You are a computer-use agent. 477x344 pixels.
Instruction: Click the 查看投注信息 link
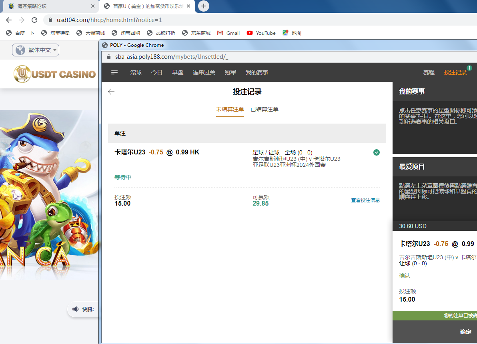pos(365,200)
